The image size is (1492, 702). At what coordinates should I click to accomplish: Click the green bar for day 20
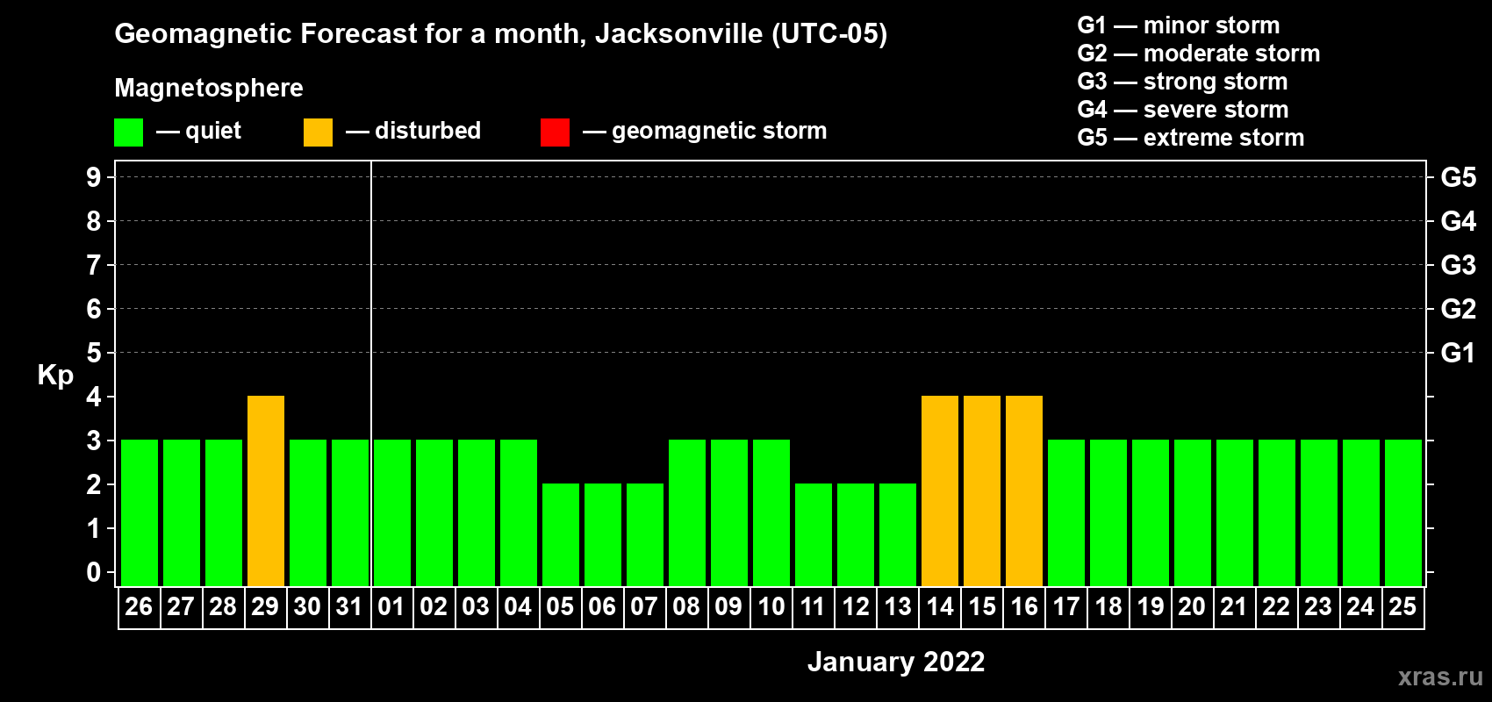click(x=1193, y=512)
